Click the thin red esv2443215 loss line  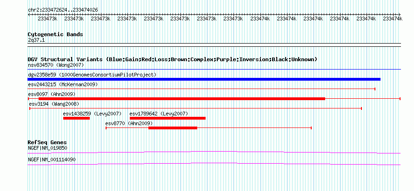(x=201, y=89)
